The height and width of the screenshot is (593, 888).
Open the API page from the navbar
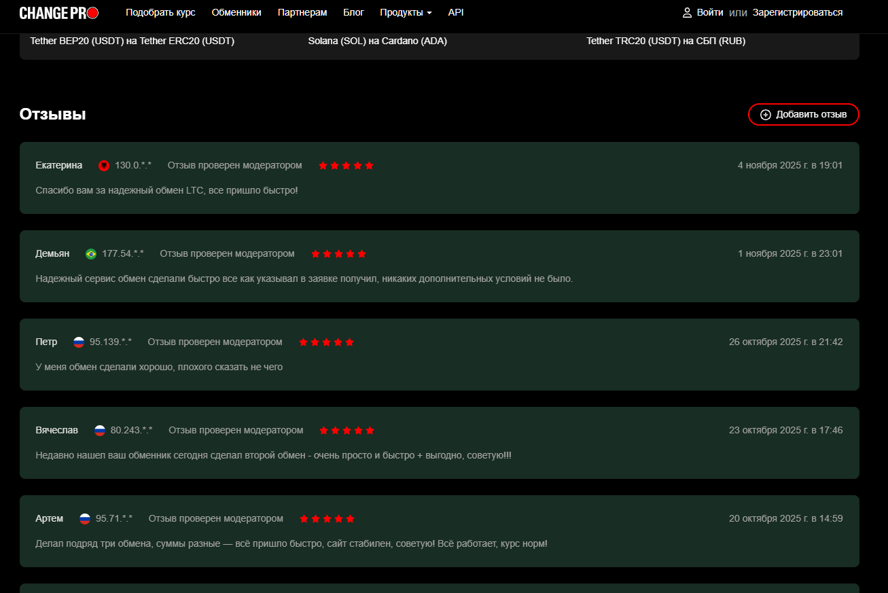pos(455,12)
